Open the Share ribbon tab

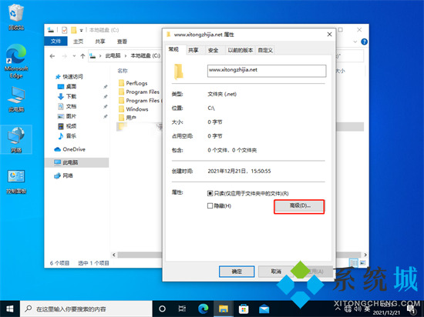tap(100, 42)
